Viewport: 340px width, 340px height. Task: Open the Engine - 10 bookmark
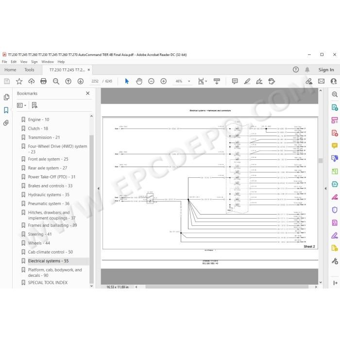pos(38,119)
